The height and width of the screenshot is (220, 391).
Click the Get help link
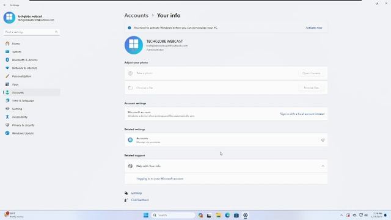click(x=136, y=193)
